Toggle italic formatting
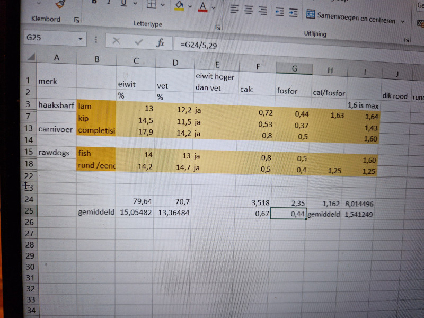Screen dimensions: 424x318 point(109,2)
